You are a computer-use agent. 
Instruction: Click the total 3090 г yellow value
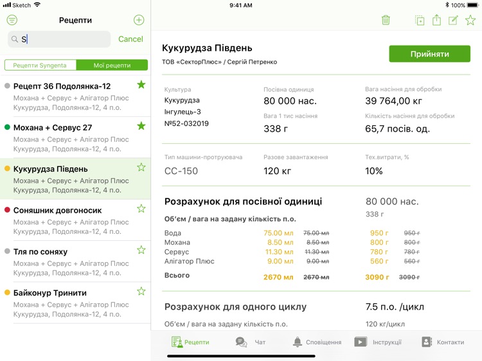click(x=377, y=277)
